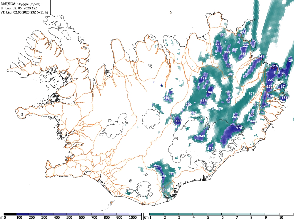Screen dimensions: 294x220
Task: Click the map label 178
Action: click(239, 128)
